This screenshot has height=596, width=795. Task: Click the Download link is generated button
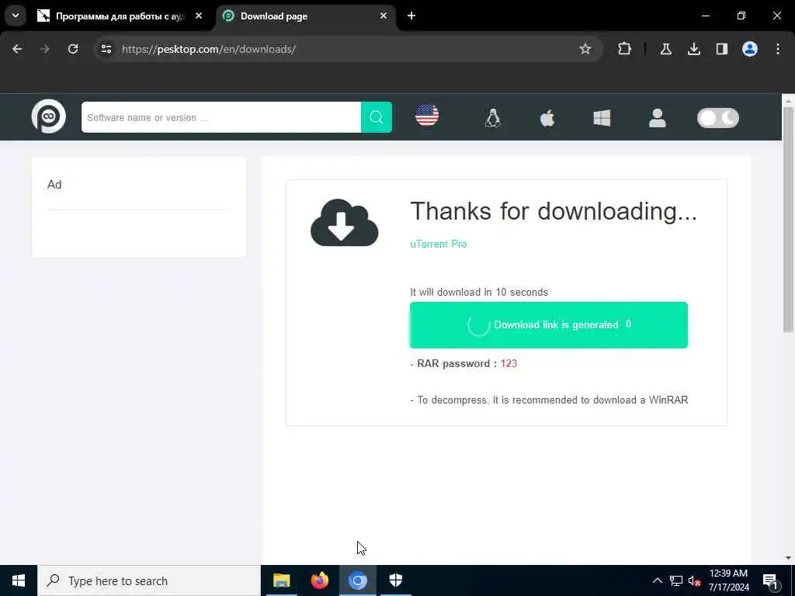549,325
